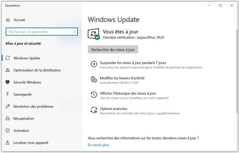Close the Paramètres window
This screenshot has height=153, width=239.
(232, 5)
